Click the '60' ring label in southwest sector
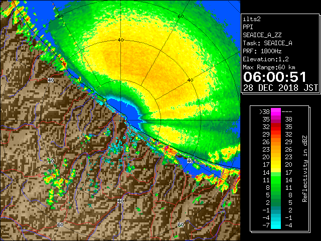 (x=60, y=225)
